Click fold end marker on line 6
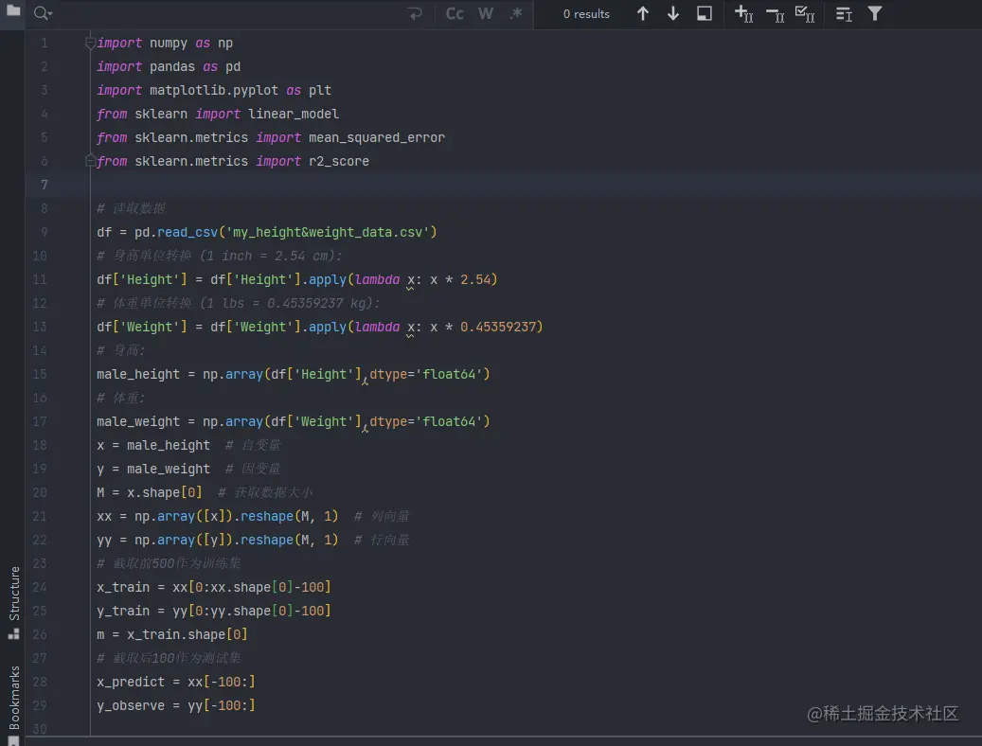 (x=90, y=161)
